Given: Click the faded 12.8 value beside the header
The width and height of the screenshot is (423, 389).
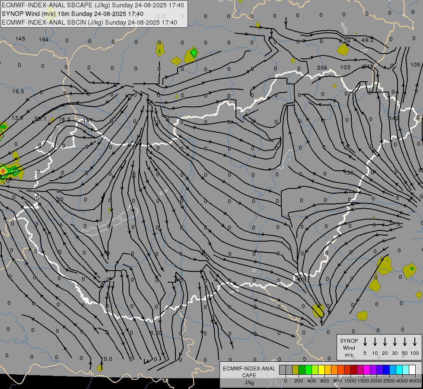Looking at the screenshot, I should (159, 16).
